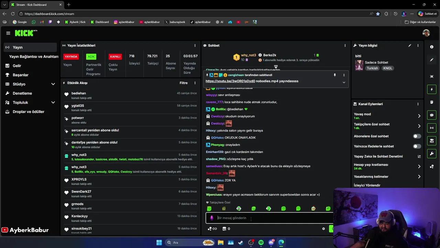This screenshot has width=440, height=248.
Task: Expand the Topluluk sidebar section
Action: pyautogui.click(x=53, y=103)
